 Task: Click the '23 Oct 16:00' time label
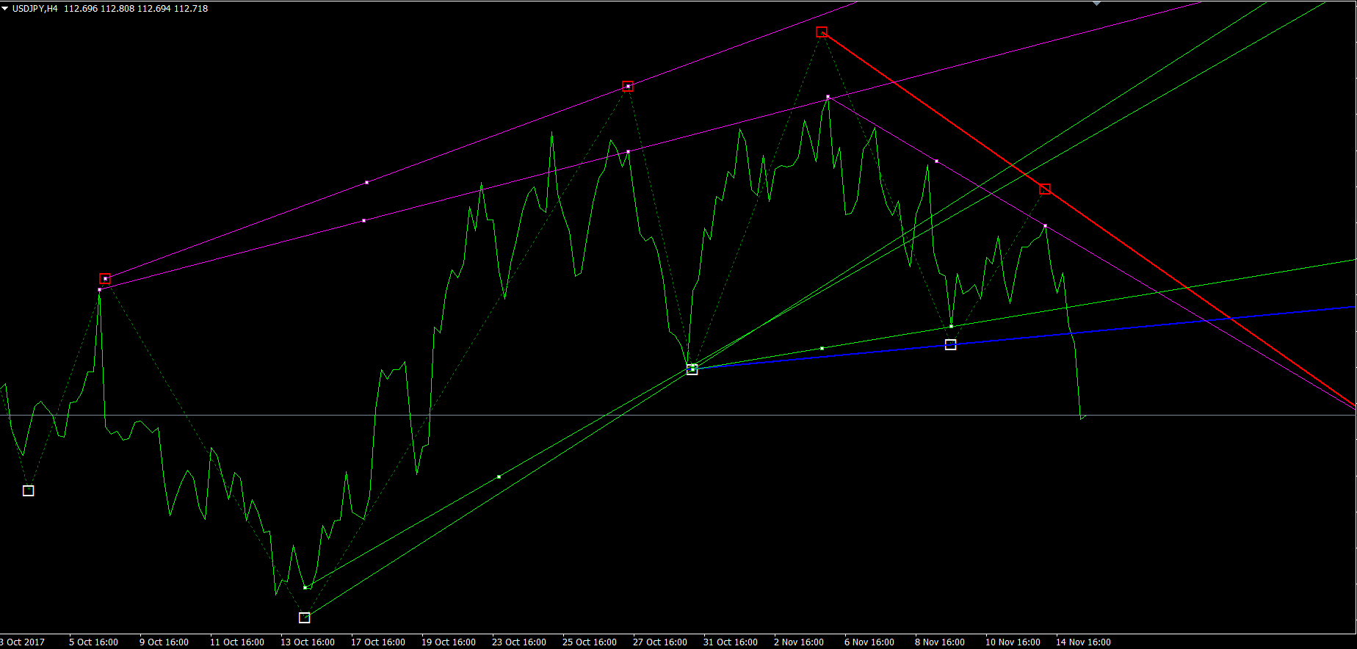[x=519, y=642]
